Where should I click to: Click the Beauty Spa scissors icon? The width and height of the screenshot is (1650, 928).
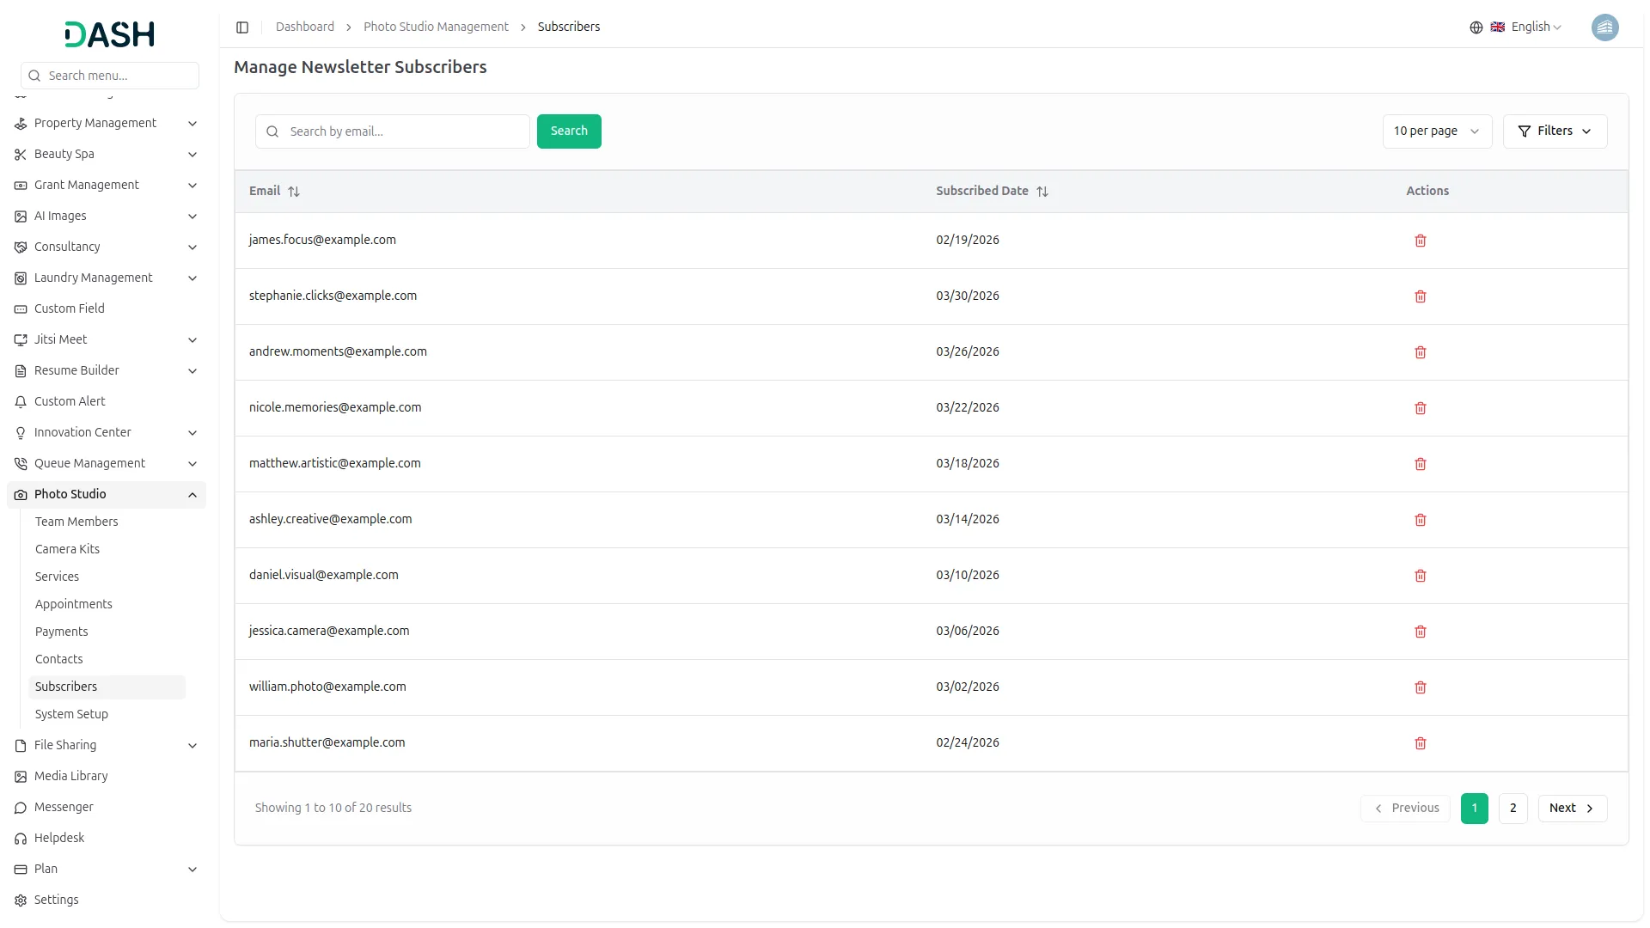pos(20,154)
